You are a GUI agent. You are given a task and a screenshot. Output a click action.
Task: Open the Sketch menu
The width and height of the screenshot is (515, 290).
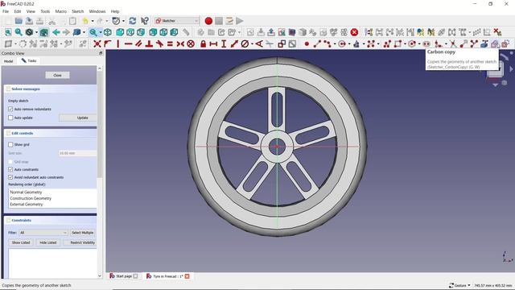click(x=78, y=11)
